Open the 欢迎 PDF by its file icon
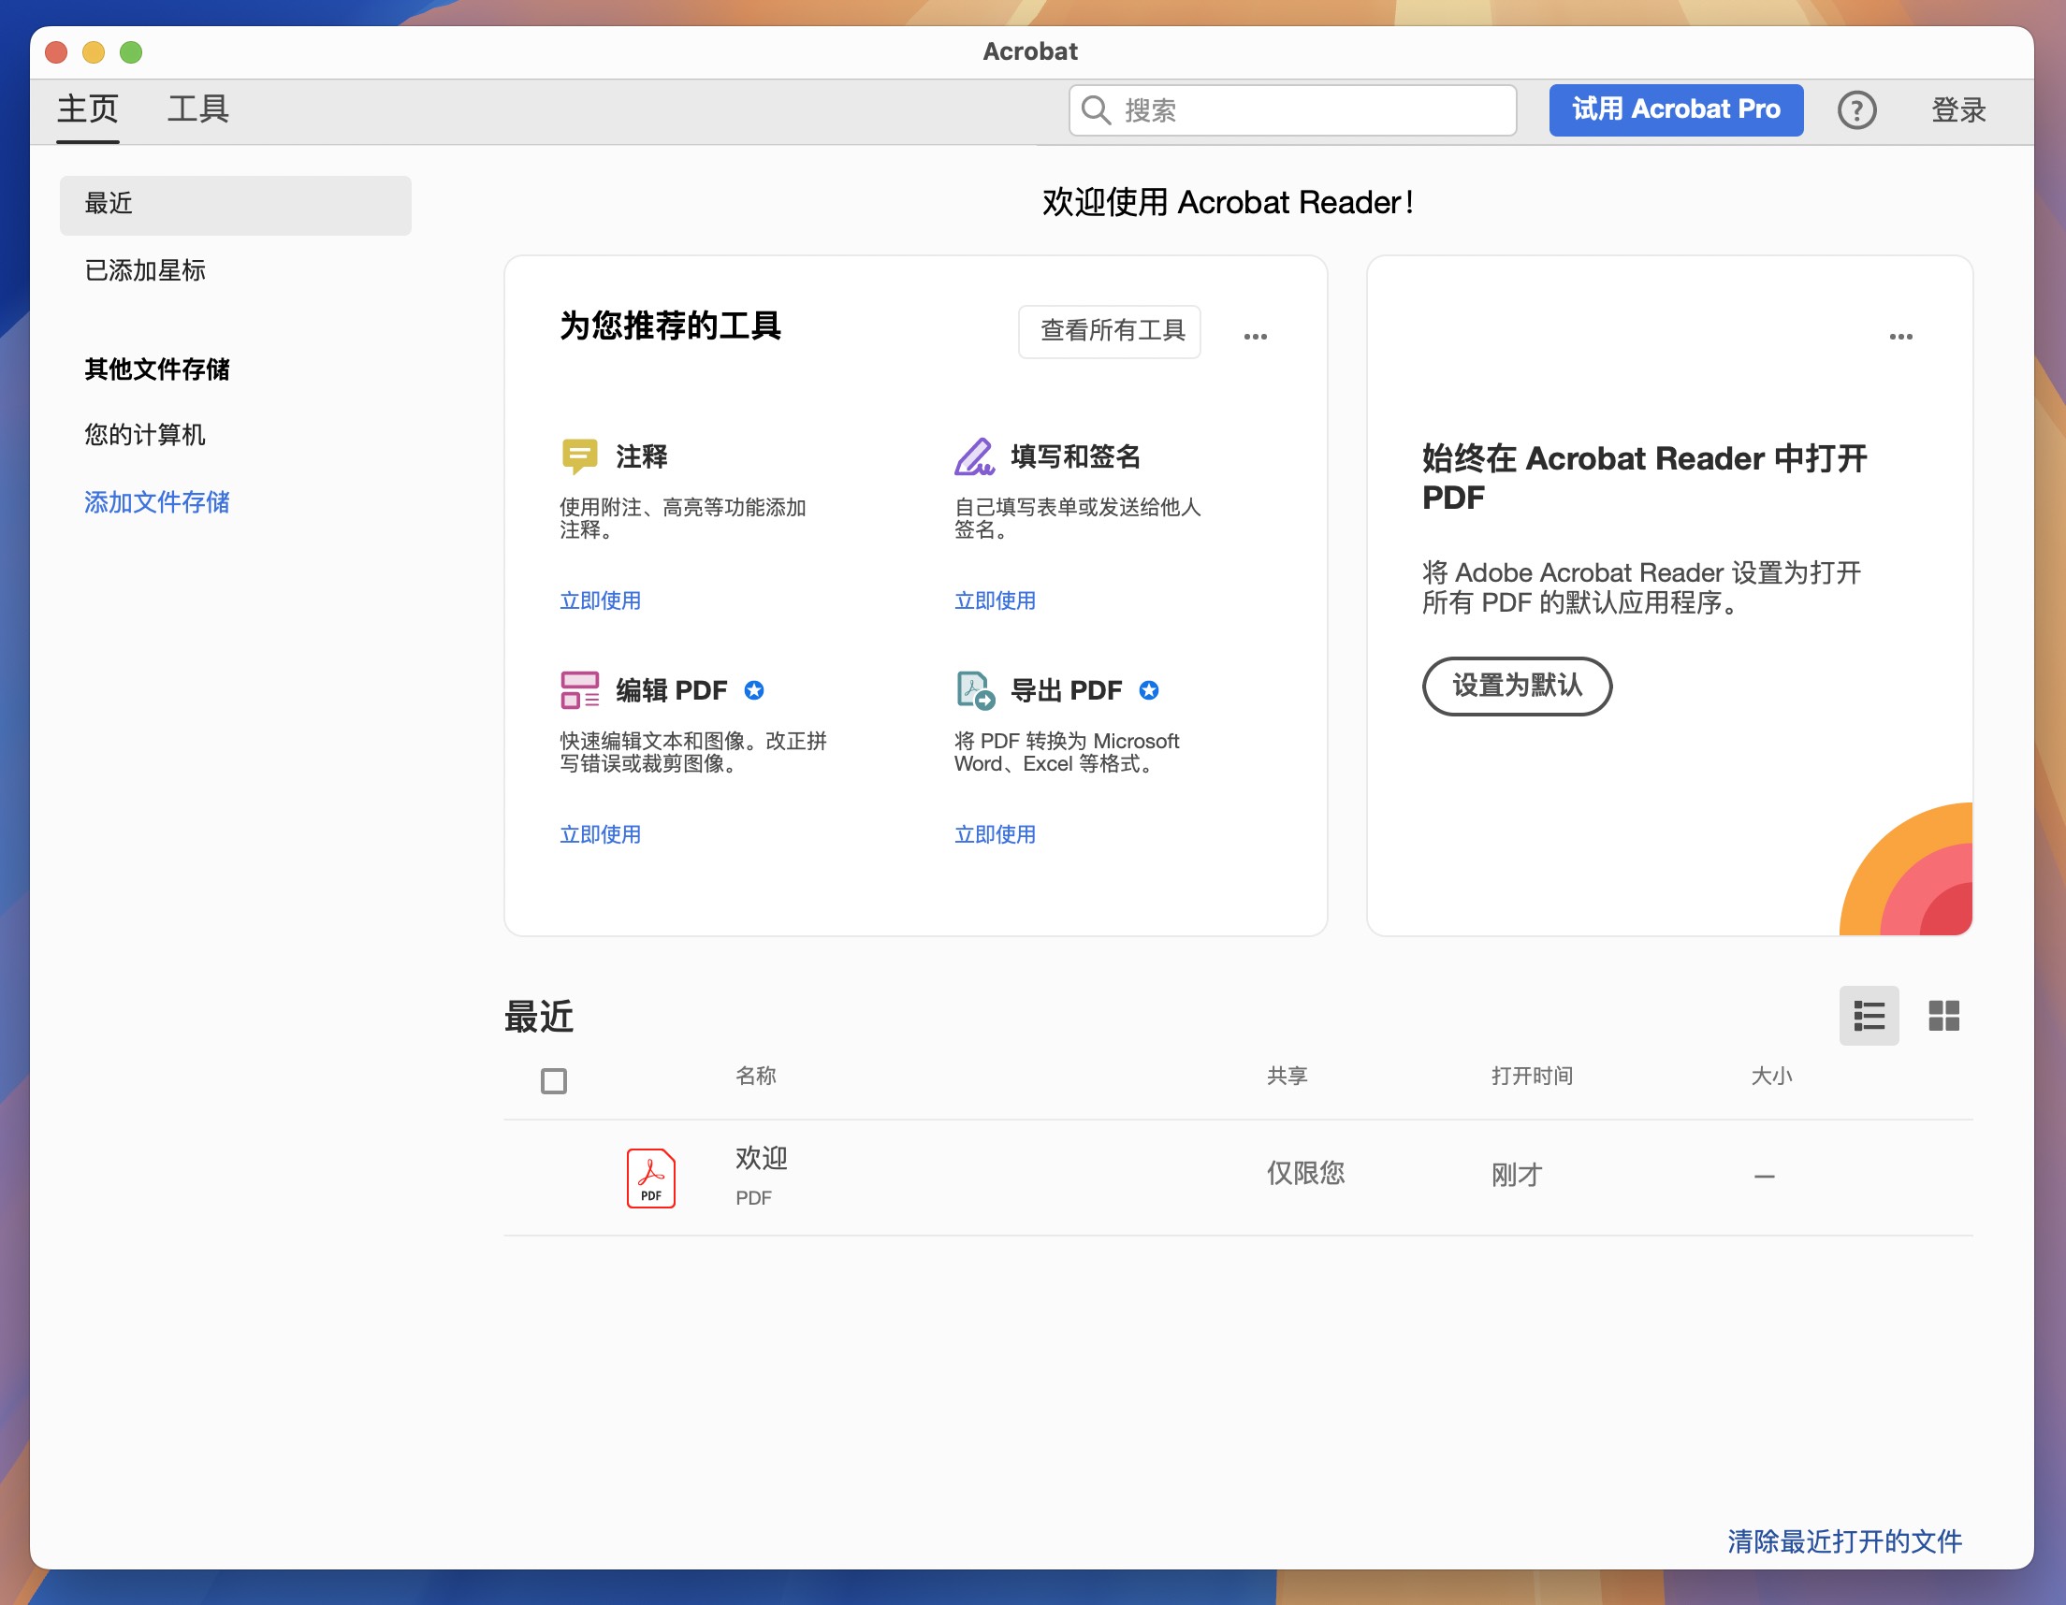This screenshot has width=2066, height=1605. [x=650, y=1176]
